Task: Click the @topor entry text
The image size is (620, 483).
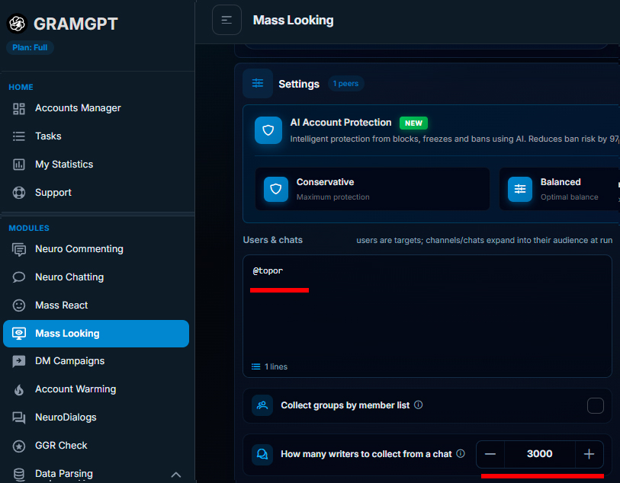Action: coord(268,271)
